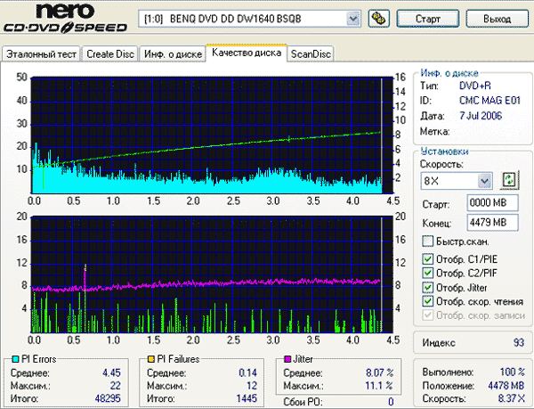534x409 pixels.
Task: Open the BENQ DVD drive selection dropdown
Action: pos(353,19)
